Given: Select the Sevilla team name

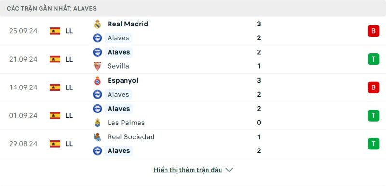Looking at the screenshot, I should (x=118, y=66).
